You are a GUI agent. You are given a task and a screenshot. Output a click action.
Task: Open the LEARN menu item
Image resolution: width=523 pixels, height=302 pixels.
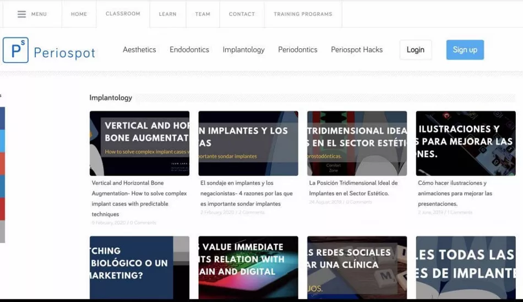[168, 14]
